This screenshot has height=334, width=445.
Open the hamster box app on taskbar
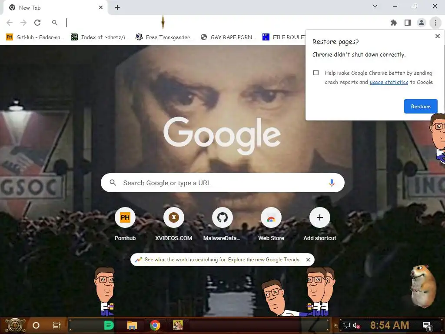pyautogui.click(x=178, y=325)
